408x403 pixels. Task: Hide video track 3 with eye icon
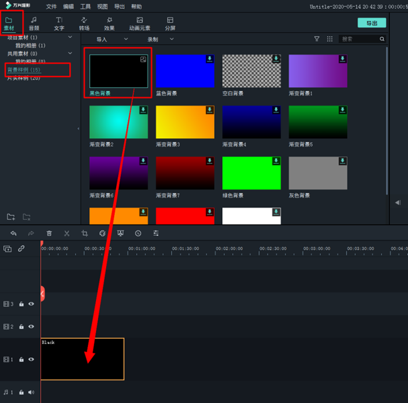click(31, 304)
